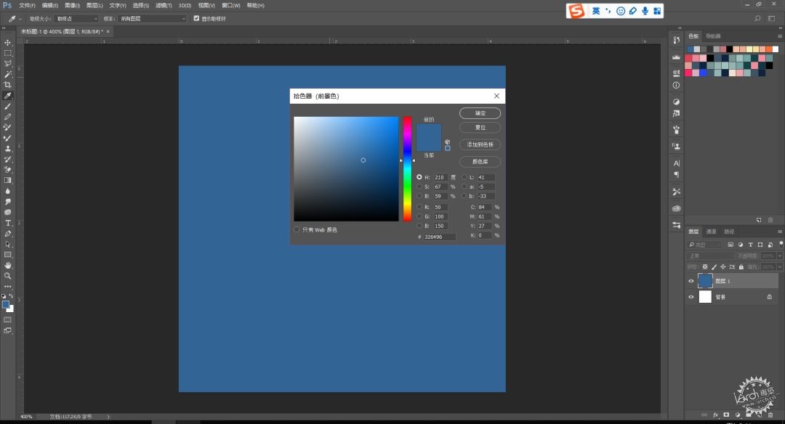The image size is (785, 424).
Task: Select the Gradient tool
Action: (x=7, y=180)
